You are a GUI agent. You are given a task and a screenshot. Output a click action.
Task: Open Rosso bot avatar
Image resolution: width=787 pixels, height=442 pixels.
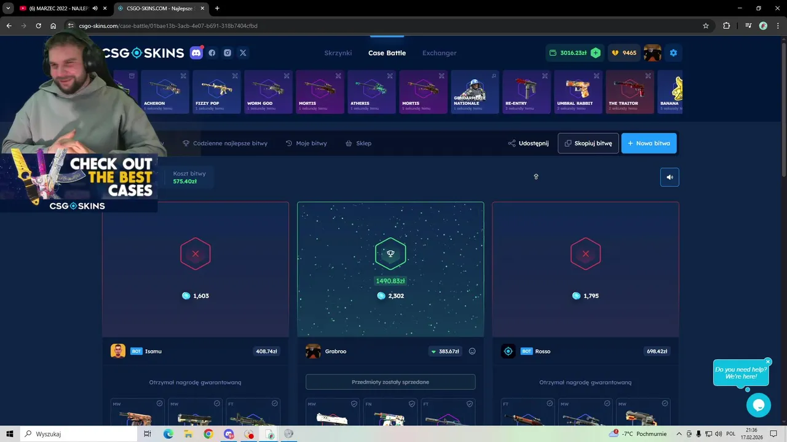508,351
